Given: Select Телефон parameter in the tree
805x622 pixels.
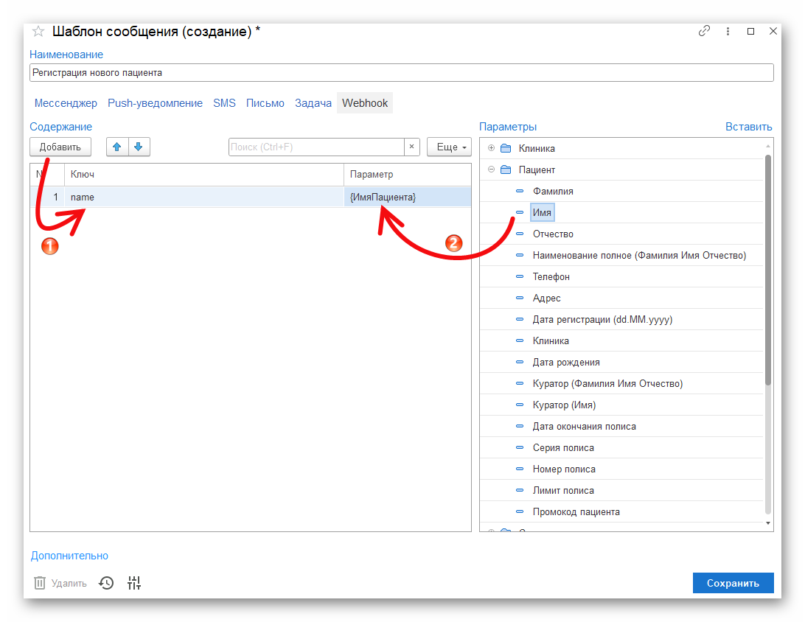Looking at the screenshot, I should click(551, 277).
